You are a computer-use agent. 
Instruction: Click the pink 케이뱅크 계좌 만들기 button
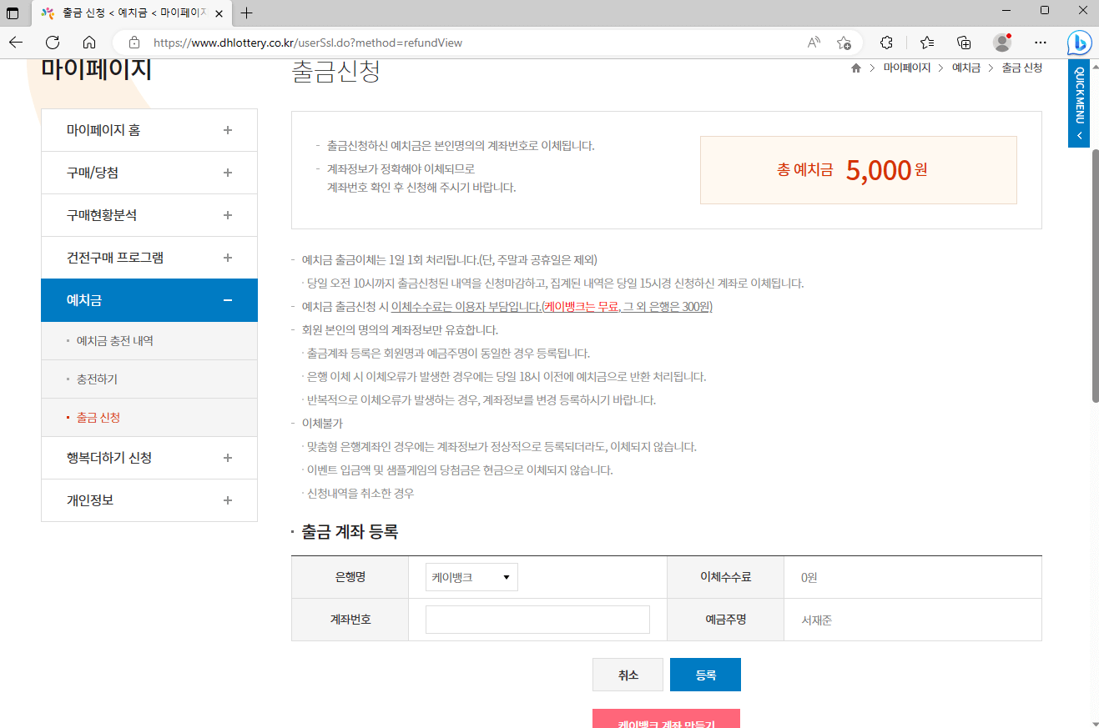(x=665, y=719)
